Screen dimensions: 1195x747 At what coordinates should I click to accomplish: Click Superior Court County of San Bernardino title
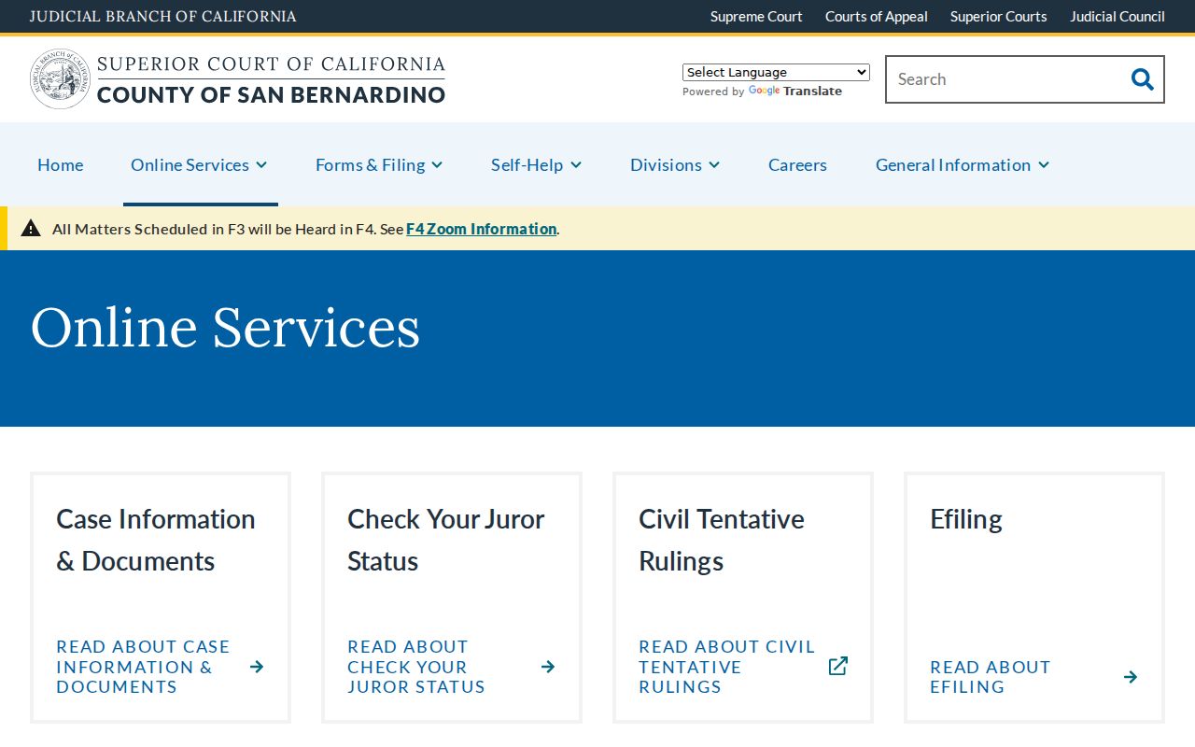[x=272, y=79]
